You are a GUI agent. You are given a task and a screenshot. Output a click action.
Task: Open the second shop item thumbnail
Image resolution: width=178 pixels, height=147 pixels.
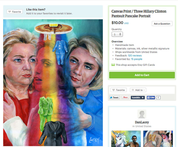pos(158,139)
